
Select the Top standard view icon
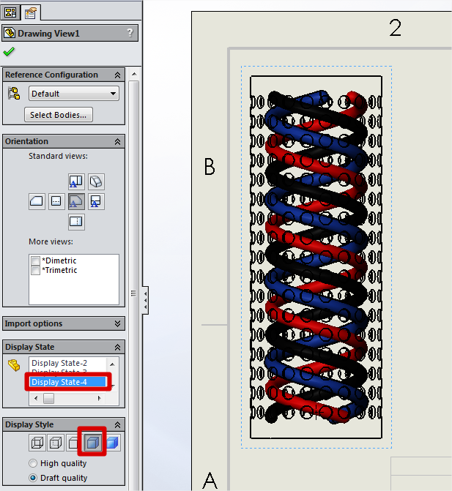(x=76, y=181)
